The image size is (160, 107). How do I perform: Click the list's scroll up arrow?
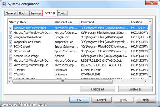pyautogui.click(x=150, y=21)
